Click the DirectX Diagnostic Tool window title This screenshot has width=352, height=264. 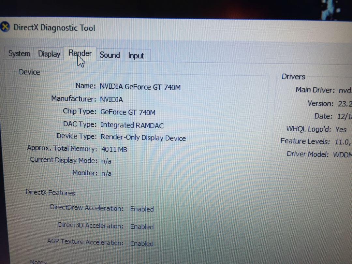point(54,28)
